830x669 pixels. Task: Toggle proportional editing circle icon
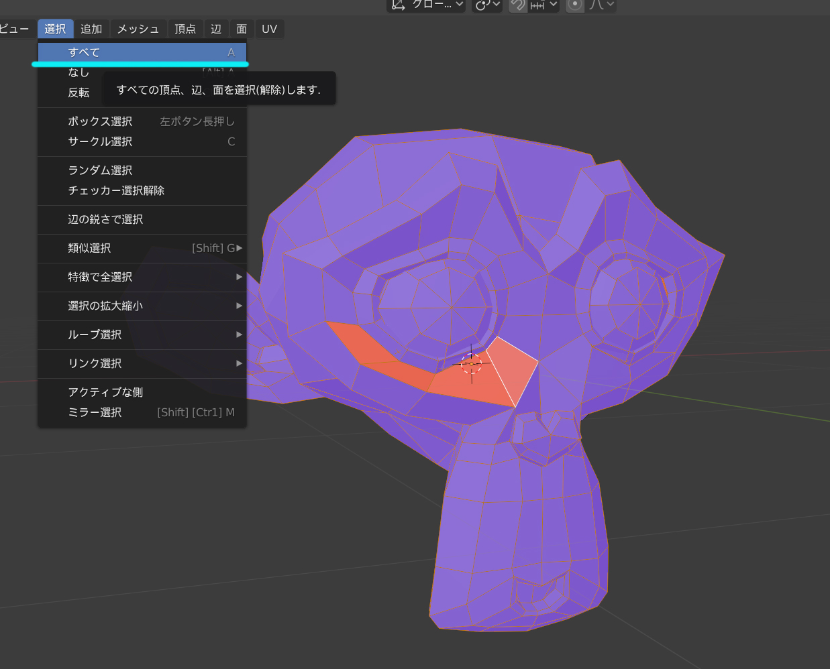[575, 5]
